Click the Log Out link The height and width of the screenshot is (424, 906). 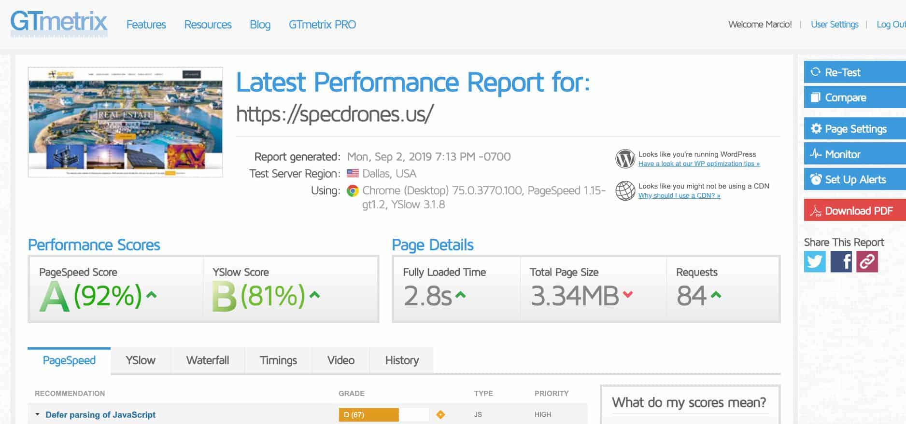(891, 25)
